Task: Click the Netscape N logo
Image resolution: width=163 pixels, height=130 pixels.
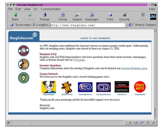Action: pos(153,17)
